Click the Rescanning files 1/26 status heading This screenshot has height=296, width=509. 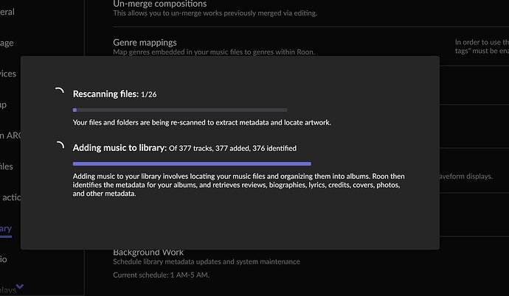pos(114,94)
